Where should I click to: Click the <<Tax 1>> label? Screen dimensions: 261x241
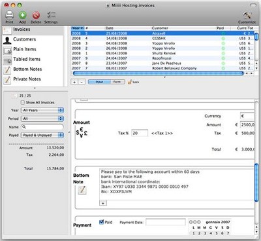(x=162, y=133)
